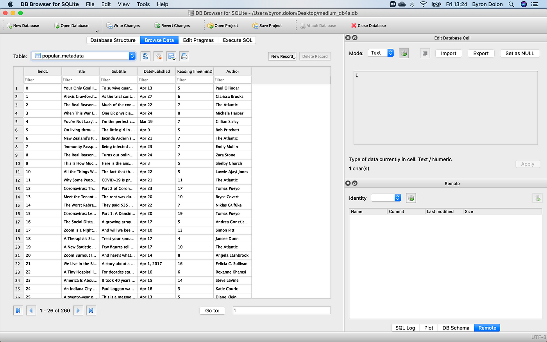Open the Tools menu
This screenshot has height=342, width=547.
click(x=143, y=4)
